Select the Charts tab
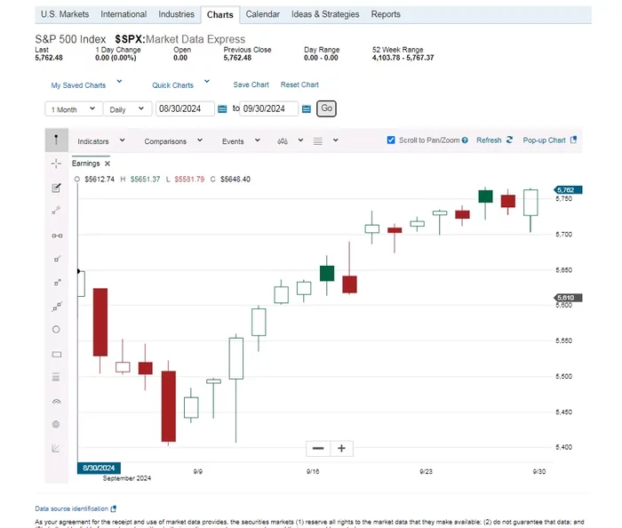 [220, 15]
